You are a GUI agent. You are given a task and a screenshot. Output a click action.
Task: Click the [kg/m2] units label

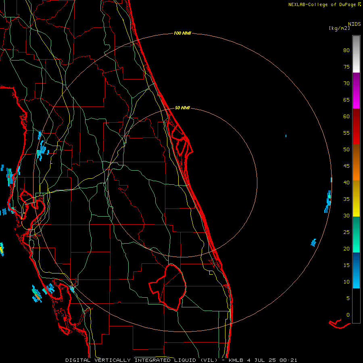coord(339,28)
